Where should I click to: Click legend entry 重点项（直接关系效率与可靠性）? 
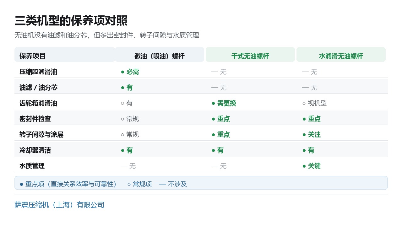pyautogui.click(x=68, y=184)
